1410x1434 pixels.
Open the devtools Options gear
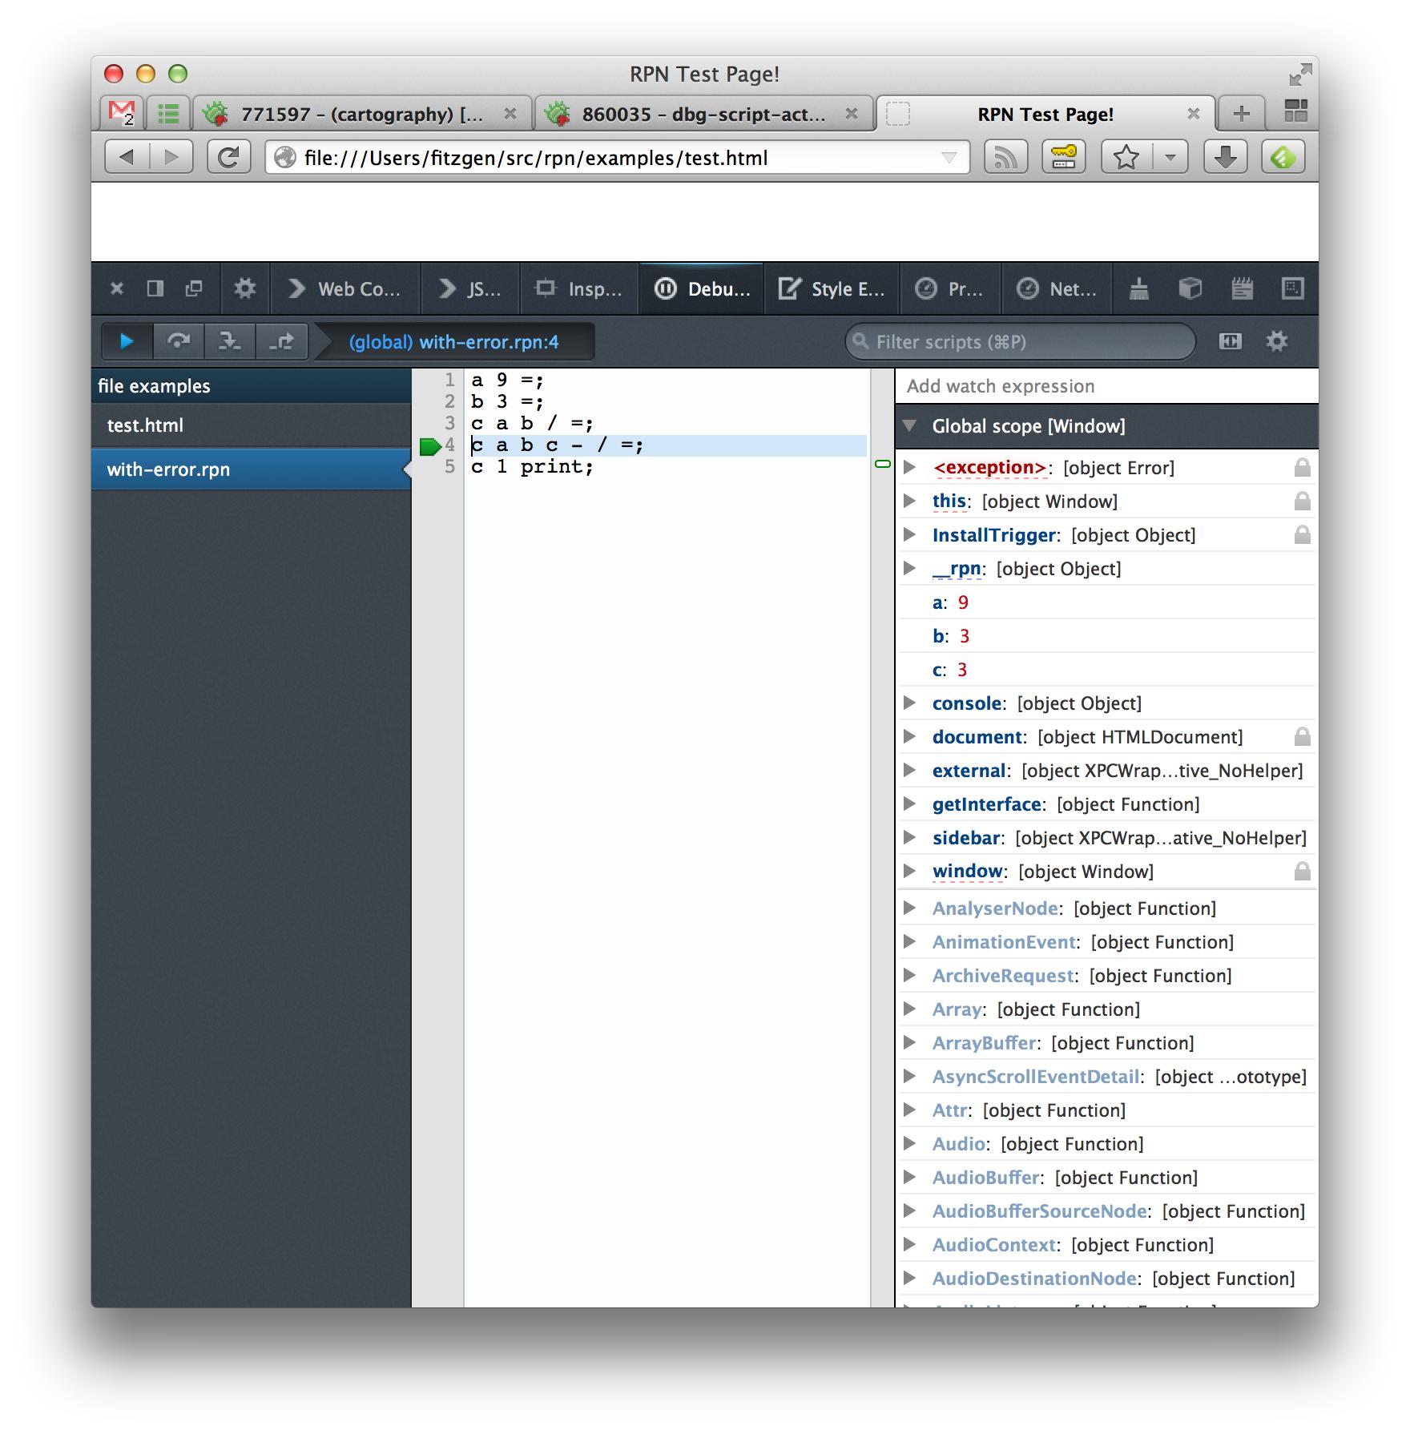[244, 288]
